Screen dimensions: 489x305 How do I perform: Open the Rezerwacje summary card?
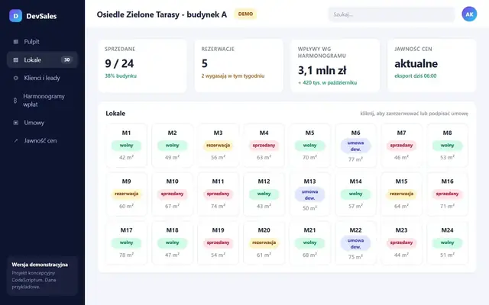click(x=239, y=66)
